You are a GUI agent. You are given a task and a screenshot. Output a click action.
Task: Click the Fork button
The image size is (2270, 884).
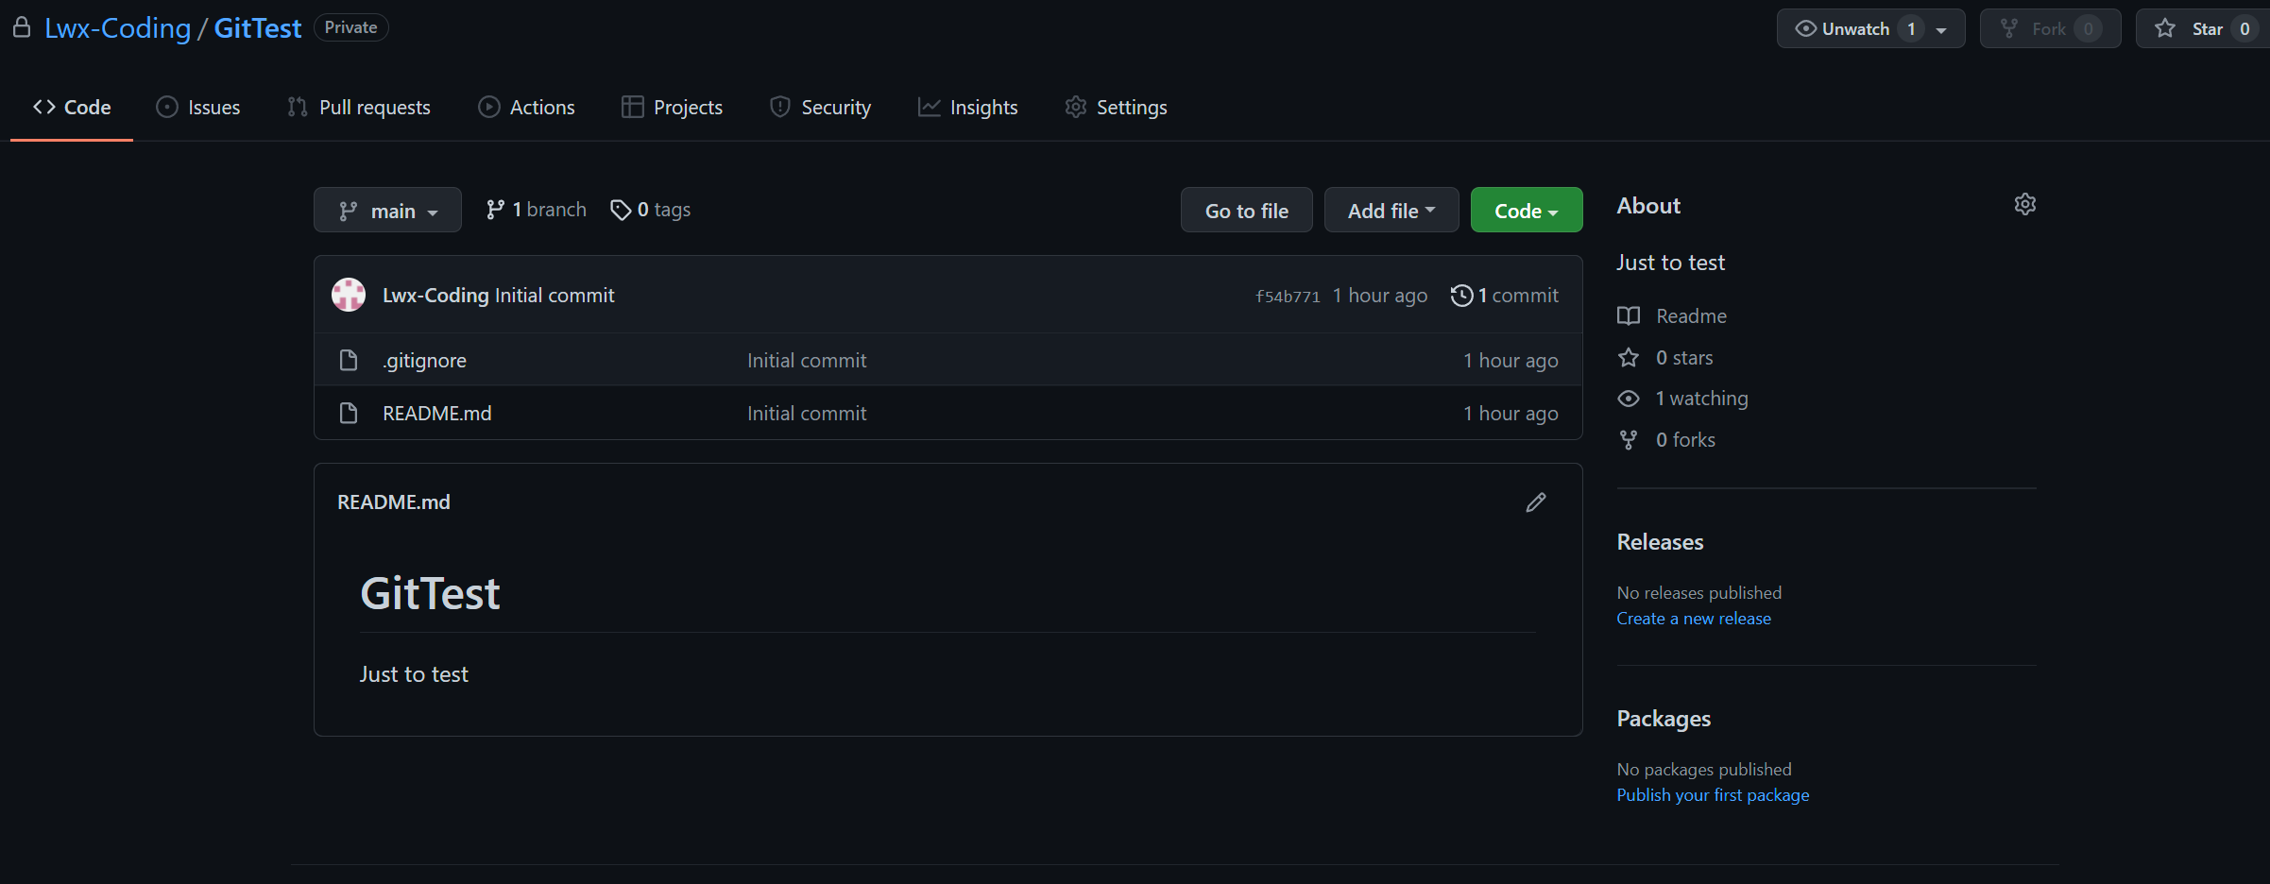pos(2050,28)
